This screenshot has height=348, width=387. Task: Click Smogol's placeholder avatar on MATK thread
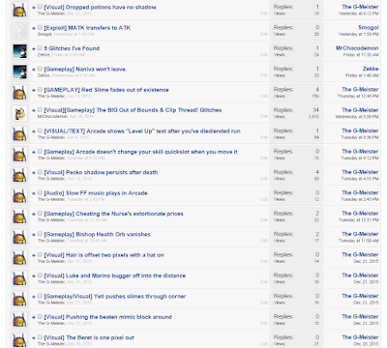19,30
